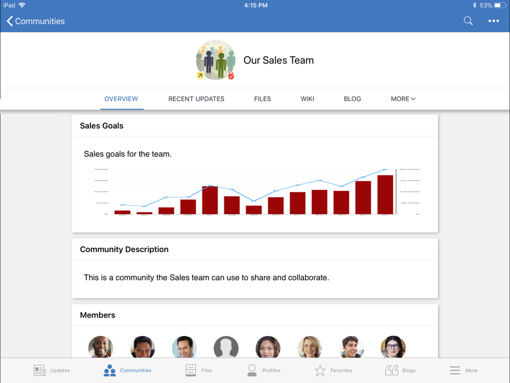
Task: Tap the Updates newspaper icon
Action: 39,370
